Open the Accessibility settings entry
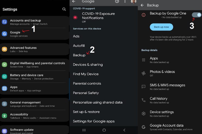This screenshot has width=202, height=134. pyautogui.click(x=34, y=116)
